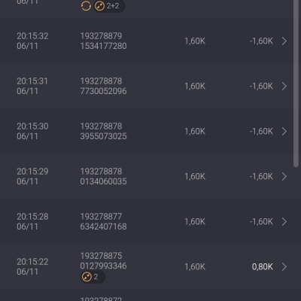Select the row with ID 0134060035
Screen dimensions: 301x301
click(147, 177)
